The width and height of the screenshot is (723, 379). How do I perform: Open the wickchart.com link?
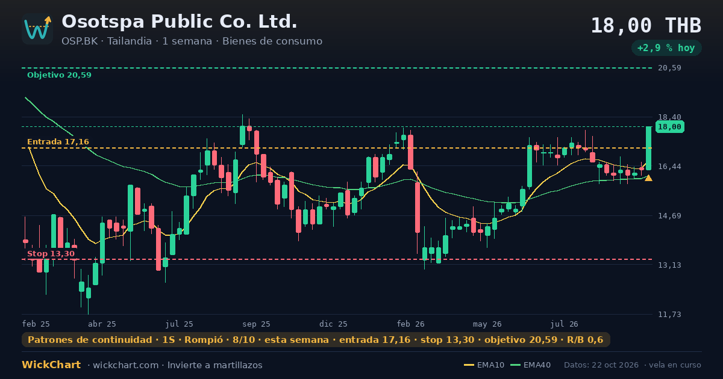[126, 365]
